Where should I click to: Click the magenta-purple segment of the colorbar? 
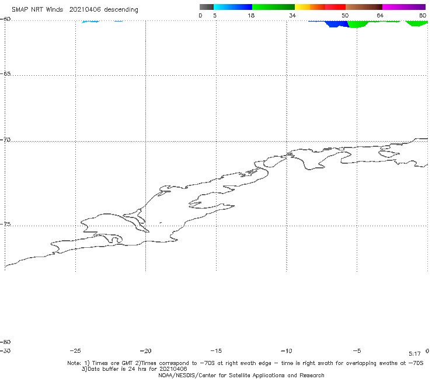pos(404,7)
